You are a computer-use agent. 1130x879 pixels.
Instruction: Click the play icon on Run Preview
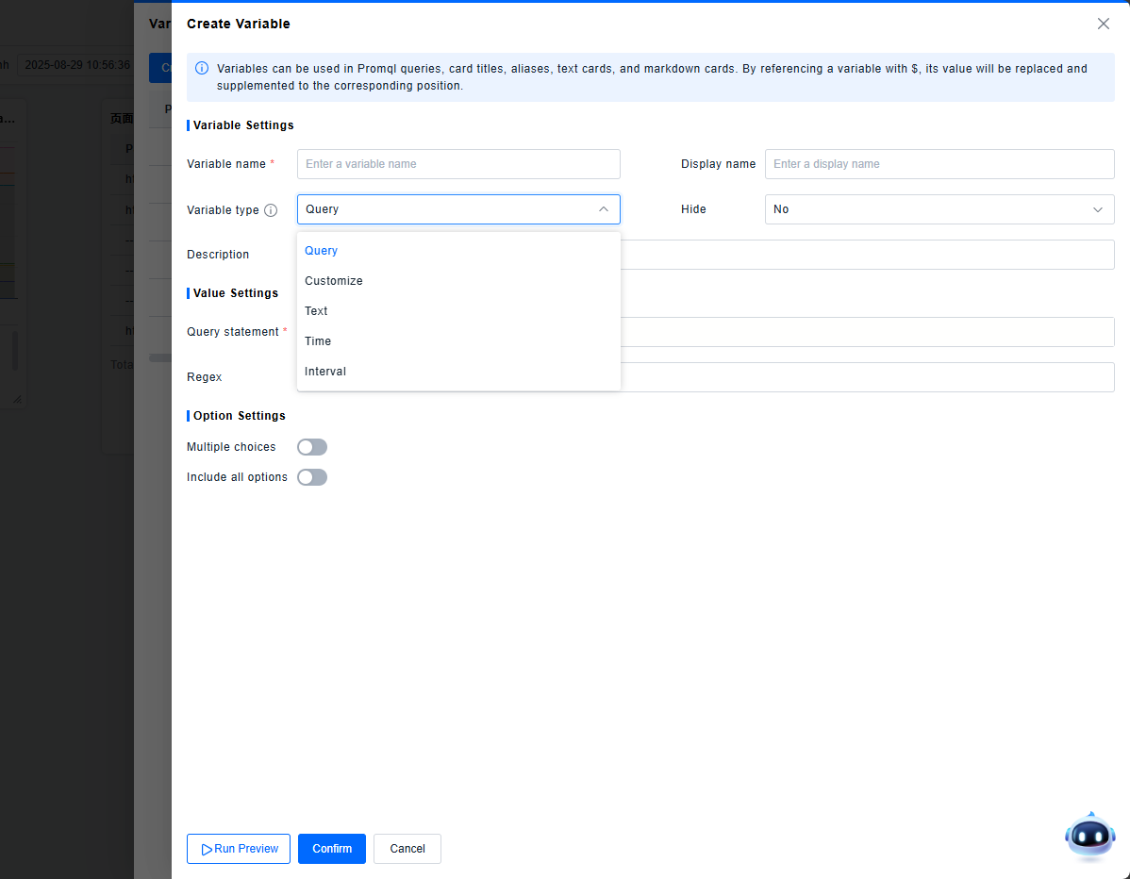pos(207,849)
